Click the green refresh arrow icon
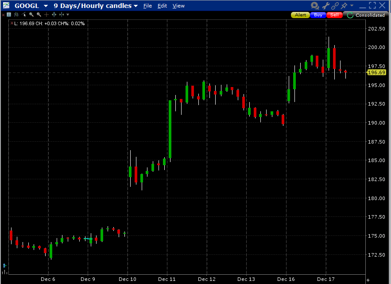 click(350, 15)
